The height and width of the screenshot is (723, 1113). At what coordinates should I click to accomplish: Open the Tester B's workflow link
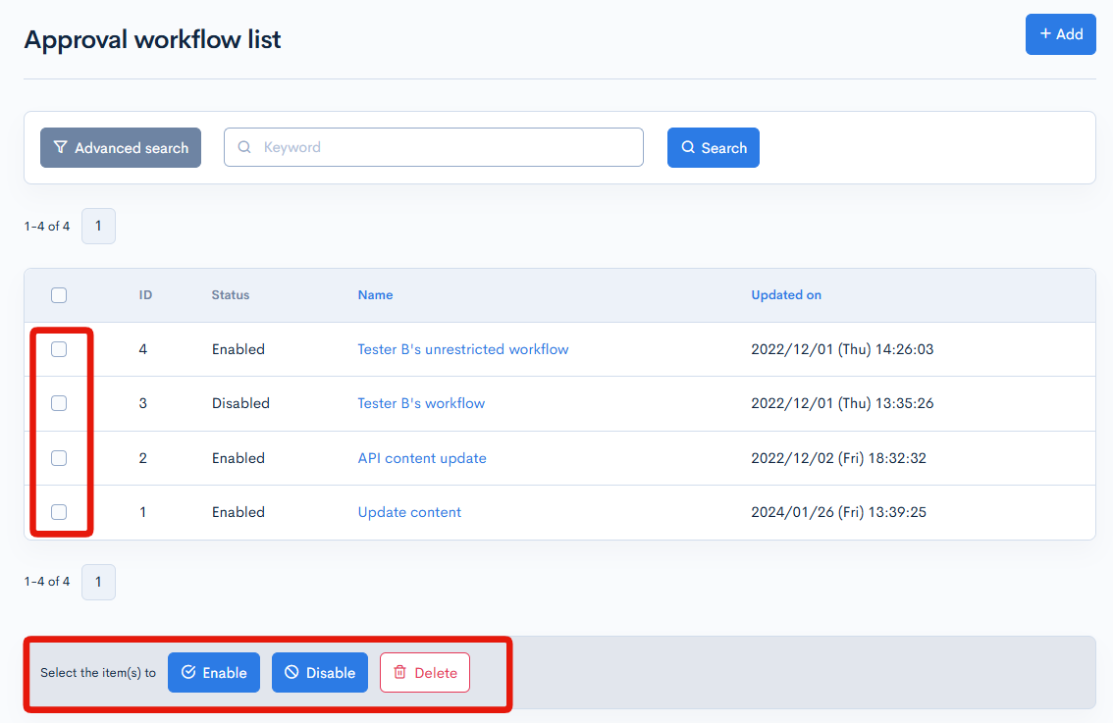coord(421,403)
